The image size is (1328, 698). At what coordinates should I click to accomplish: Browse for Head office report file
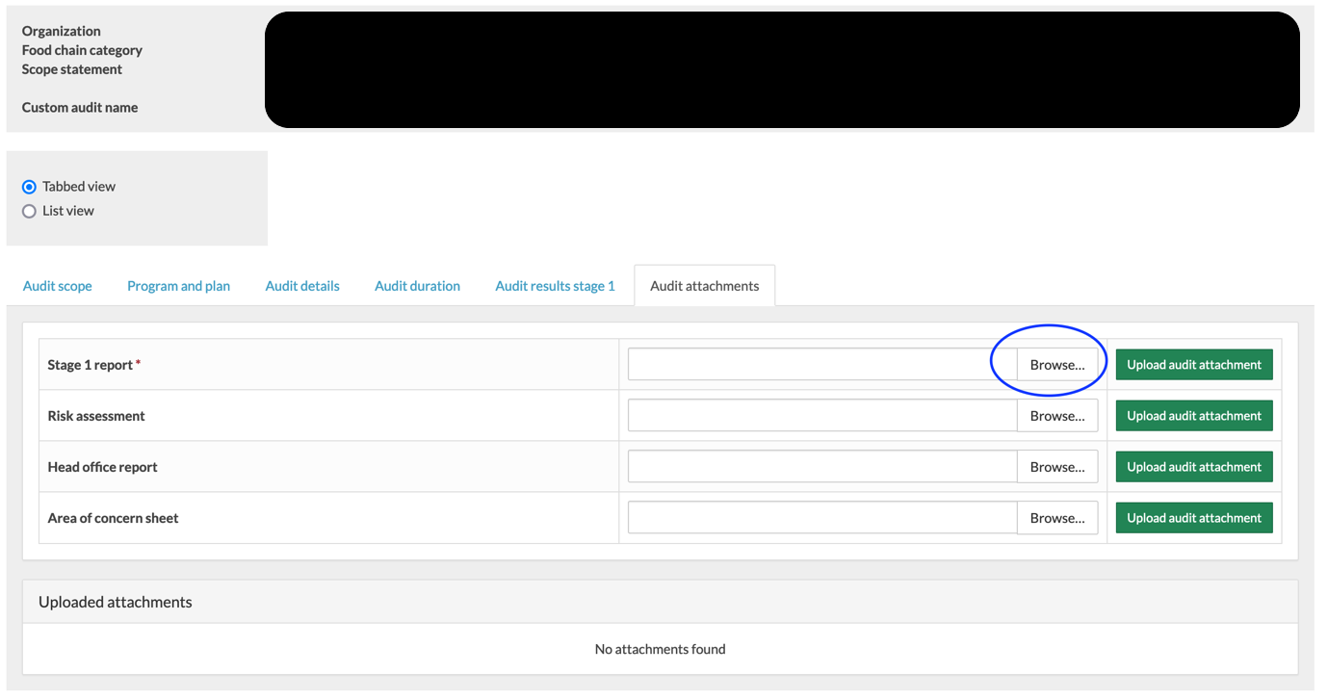1056,467
